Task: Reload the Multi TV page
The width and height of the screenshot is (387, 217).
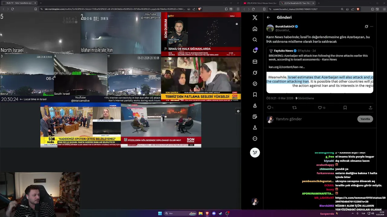Action: point(12,9)
